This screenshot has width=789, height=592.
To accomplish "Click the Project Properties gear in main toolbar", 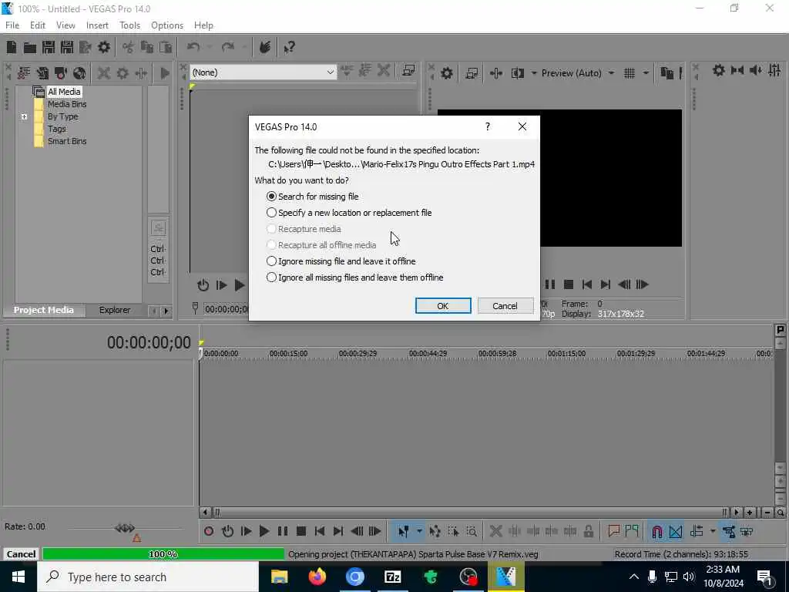I will pos(104,47).
